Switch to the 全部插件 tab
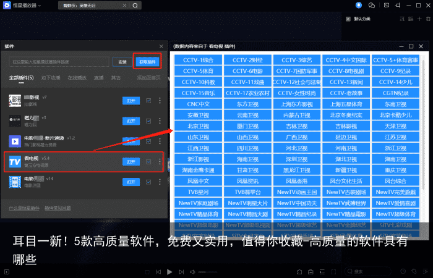 [21, 78]
